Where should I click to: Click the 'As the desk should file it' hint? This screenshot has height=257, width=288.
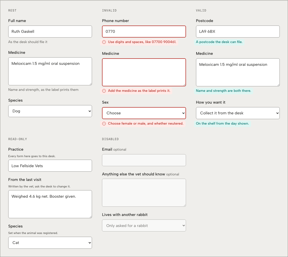click(28, 42)
